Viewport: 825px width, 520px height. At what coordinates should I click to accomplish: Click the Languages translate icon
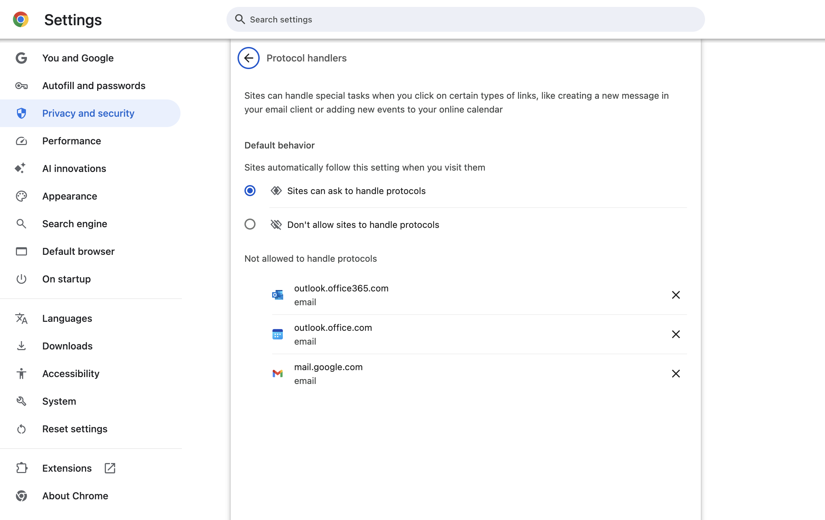click(x=21, y=318)
